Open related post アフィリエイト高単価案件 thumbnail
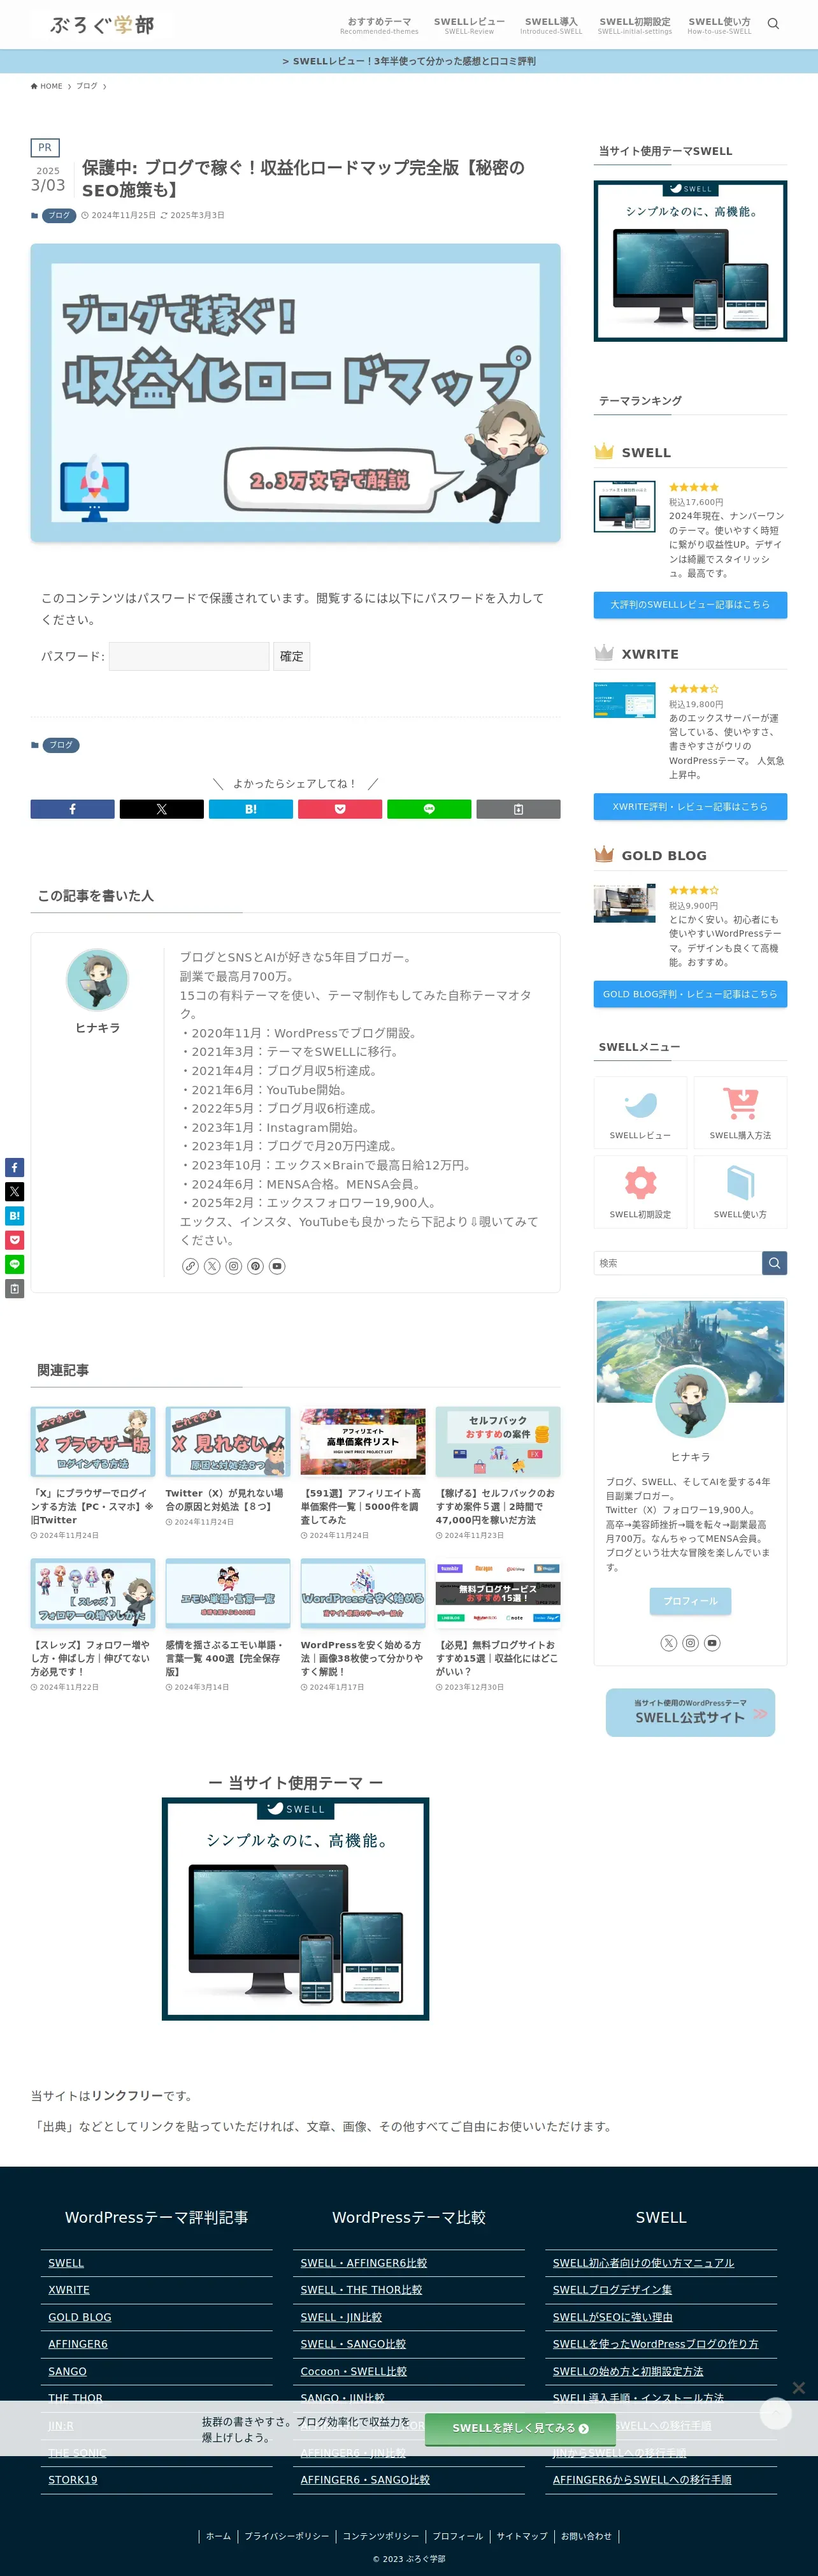This screenshot has width=818, height=2576. point(362,1442)
